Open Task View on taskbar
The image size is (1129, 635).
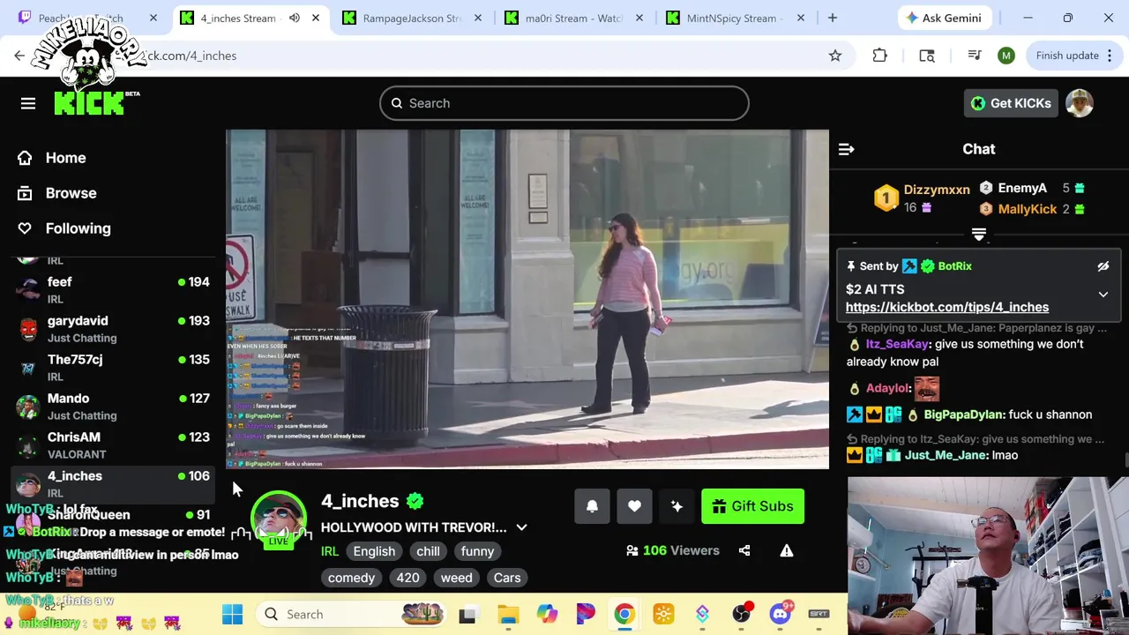tap(467, 614)
